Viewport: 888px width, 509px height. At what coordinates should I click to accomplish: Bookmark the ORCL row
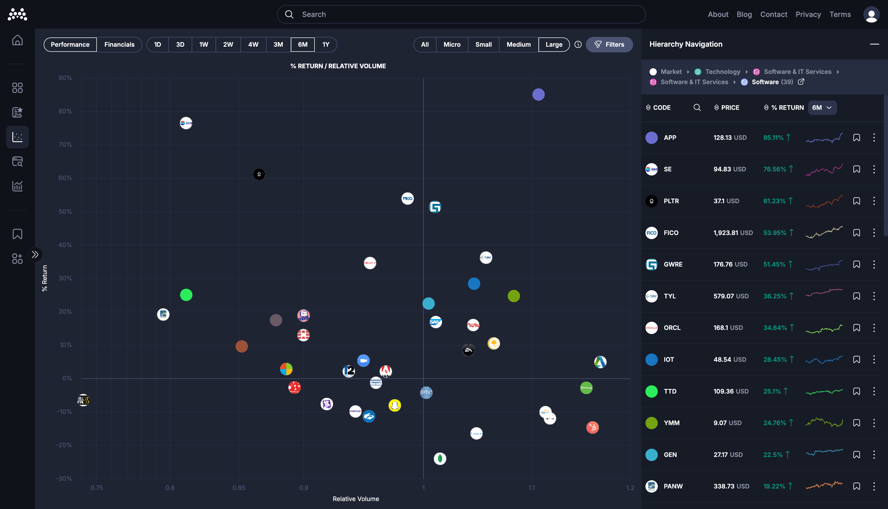pyautogui.click(x=856, y=328)
